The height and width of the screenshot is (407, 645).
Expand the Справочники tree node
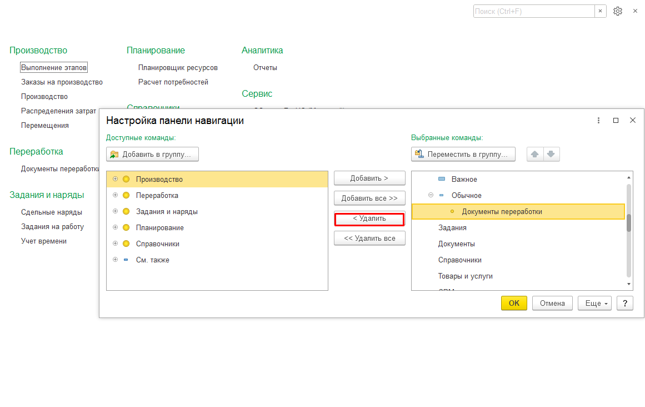(115, 243)
